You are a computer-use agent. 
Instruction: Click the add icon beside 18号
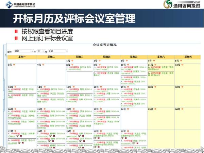click(155, 87)
